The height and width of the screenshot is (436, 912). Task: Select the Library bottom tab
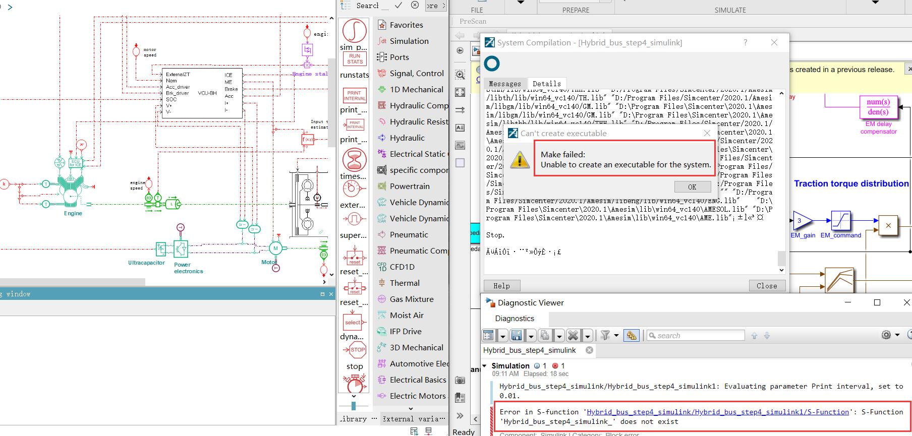click(x=354, y=419)
